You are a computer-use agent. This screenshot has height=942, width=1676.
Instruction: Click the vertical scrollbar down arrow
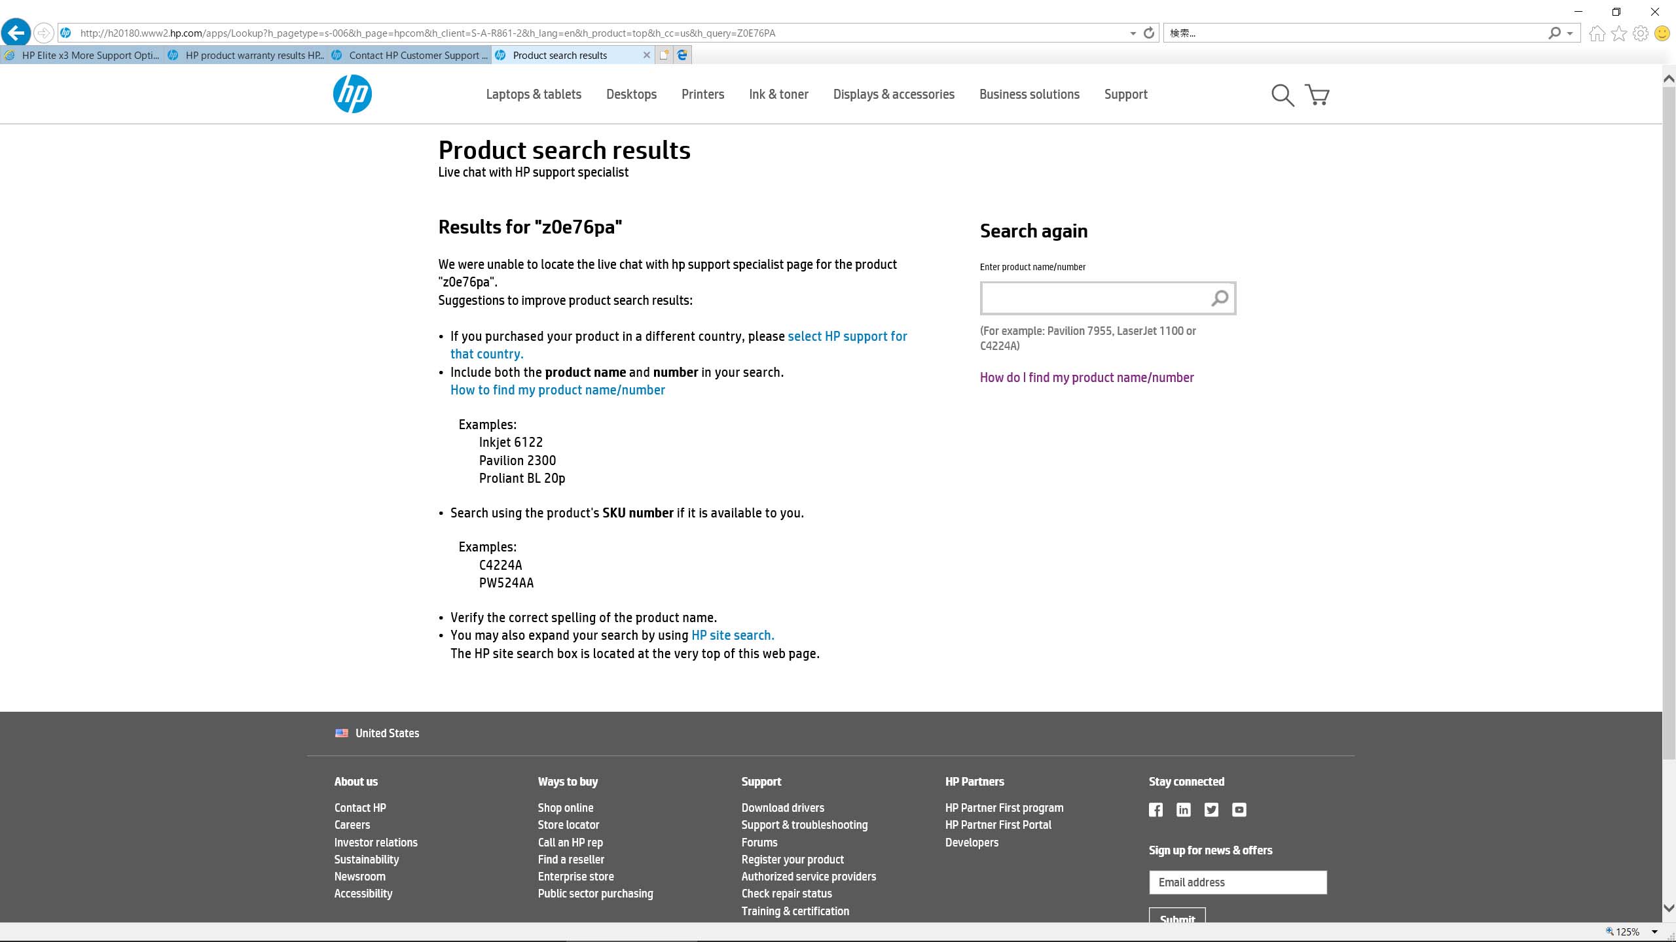pos(1669,908)
